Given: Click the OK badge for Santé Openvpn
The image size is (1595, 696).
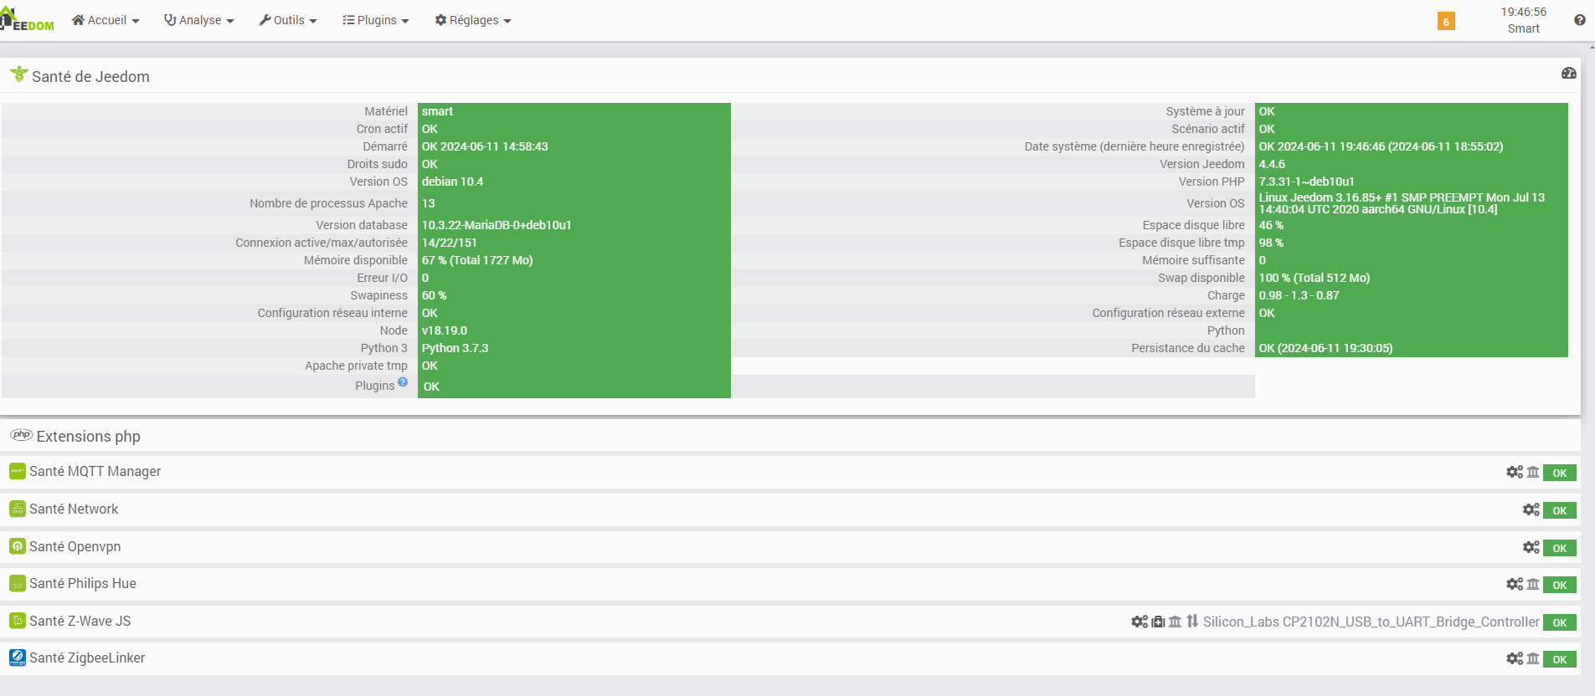Looking at the screenshot, I should tap(1560, 548).
